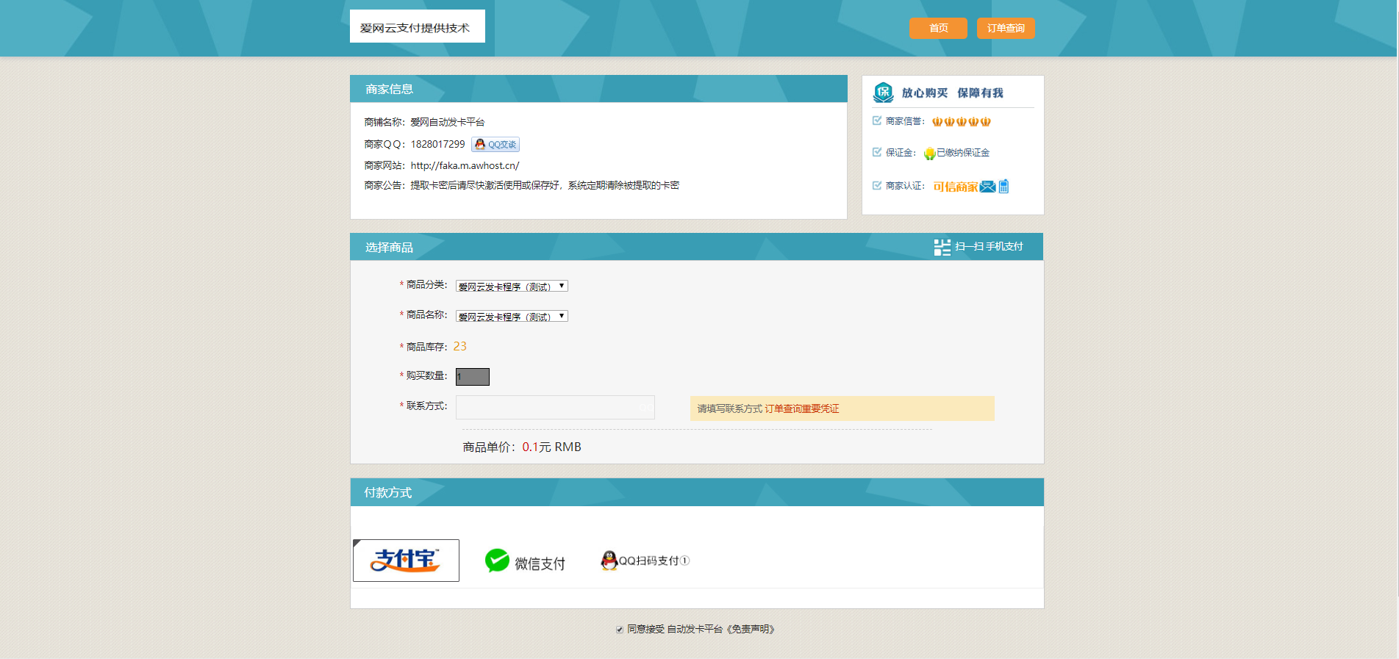Open the 商品分类 category dropdown
Screen dimensions: 1399x659
[x=512, y=286]
